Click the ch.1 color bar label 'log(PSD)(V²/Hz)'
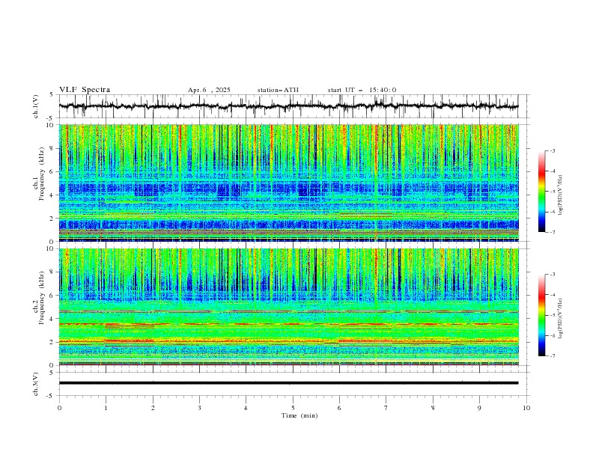Screen dimensions: 593x458 coord(561,195)
